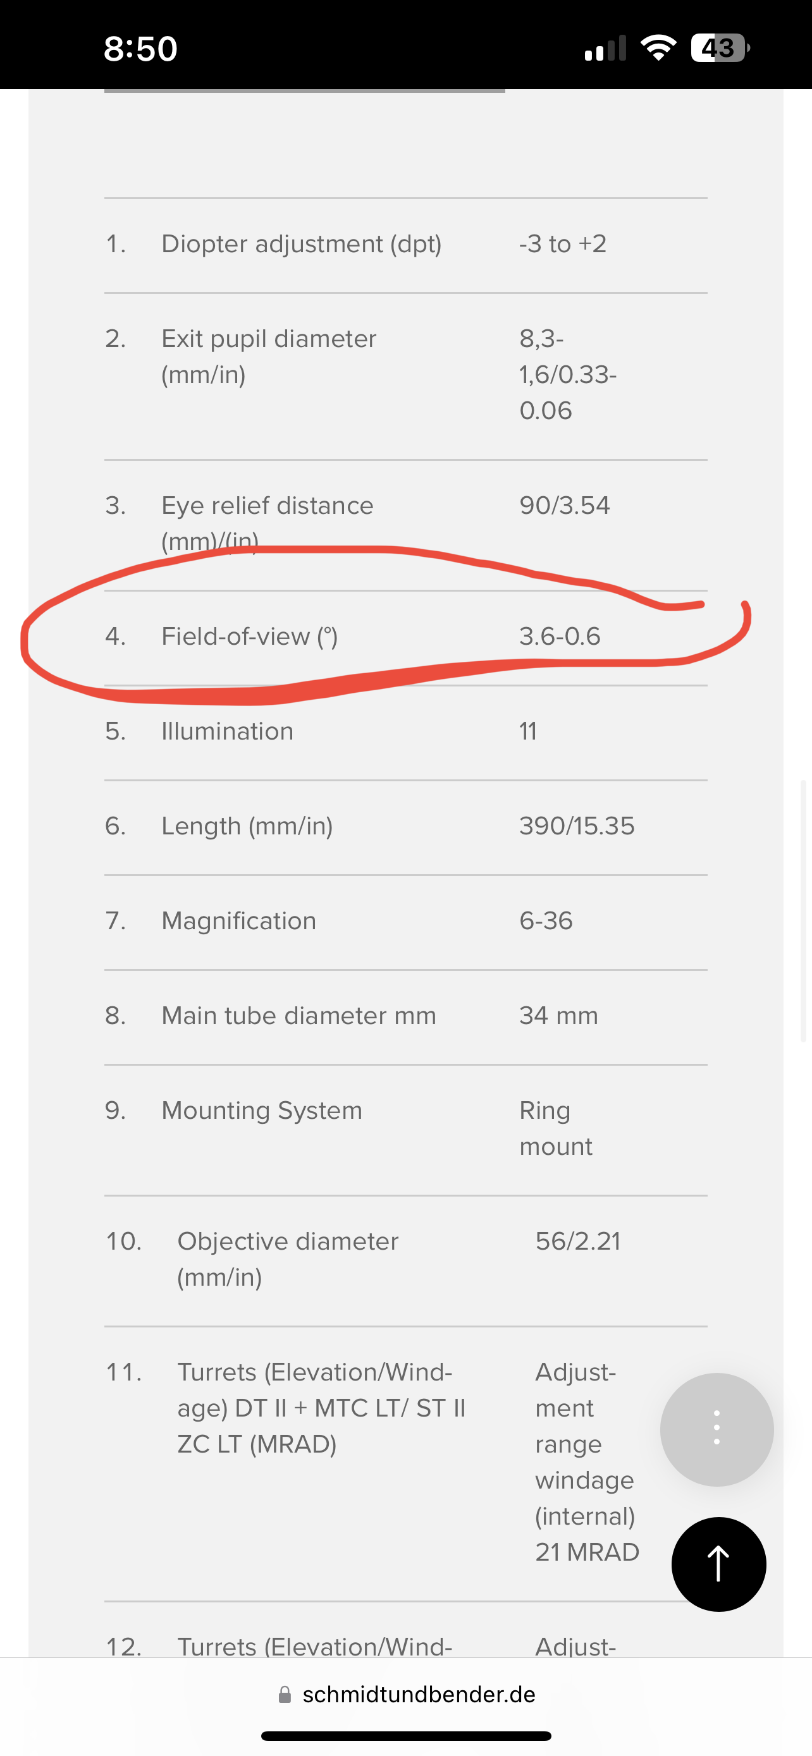This screenshot has width=812, height=1756.
Task: Tap the lock icon beside the site address
Action: click(x=285, y=1695)
